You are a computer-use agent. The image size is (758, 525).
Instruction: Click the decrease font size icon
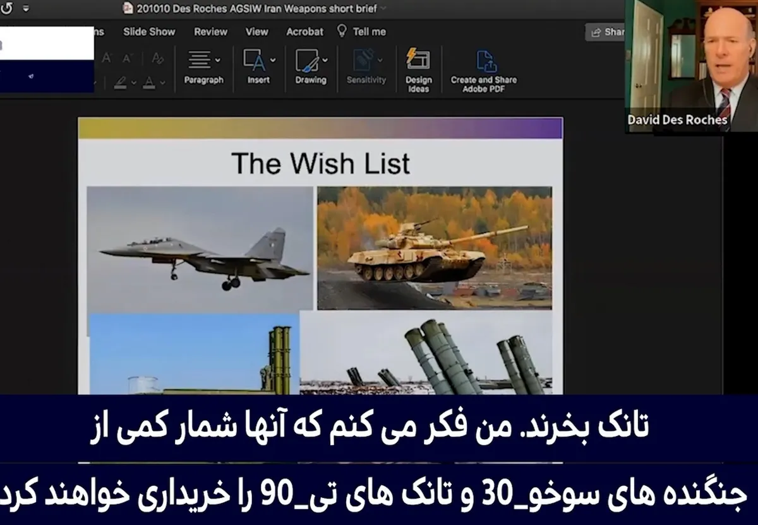[x=128, y=59]
